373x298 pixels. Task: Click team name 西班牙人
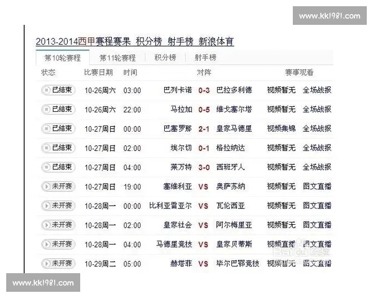pos(231,167)
